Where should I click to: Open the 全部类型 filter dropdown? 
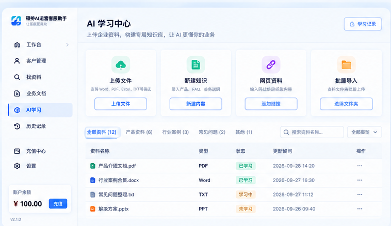[364, 132]
